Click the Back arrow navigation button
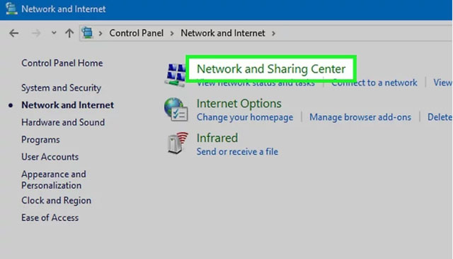453x259 pixels. (x=14, y=33)
